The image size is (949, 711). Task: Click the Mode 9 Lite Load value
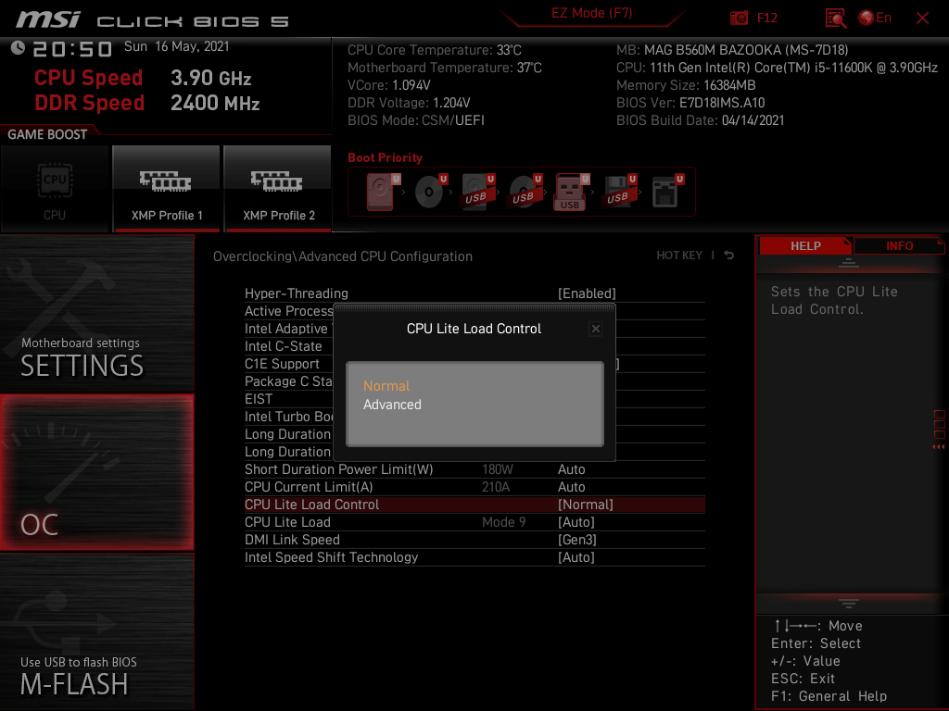pos(503,522)
